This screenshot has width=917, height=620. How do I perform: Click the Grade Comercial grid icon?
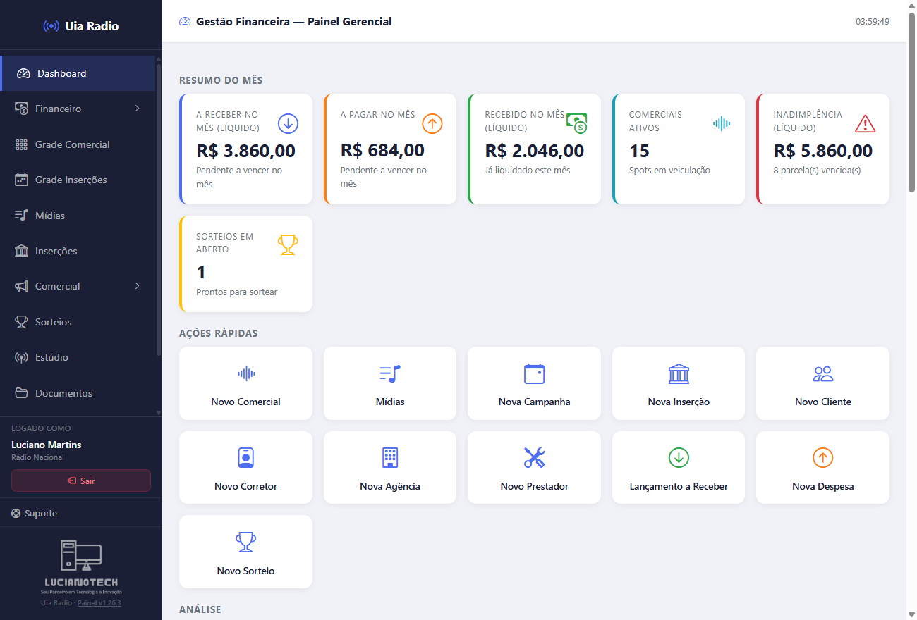click(x=21, y=144)
